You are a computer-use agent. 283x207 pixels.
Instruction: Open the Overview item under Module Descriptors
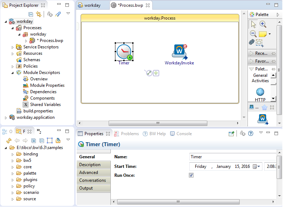39,79
